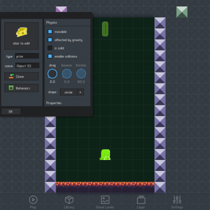The image size is (210, 210).
Task: Click the friction dial knob
Action: 81,73
